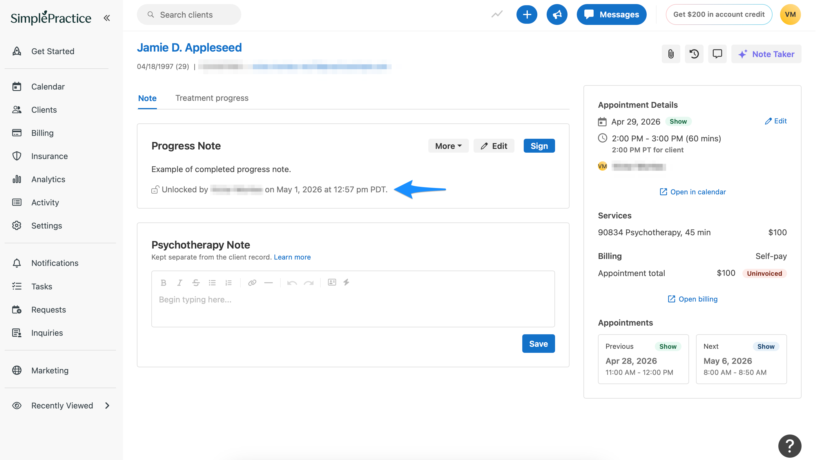The image size is (823, 460).
Task: Switch to the Treatment progress tab
Action: [x=212, y=98]
